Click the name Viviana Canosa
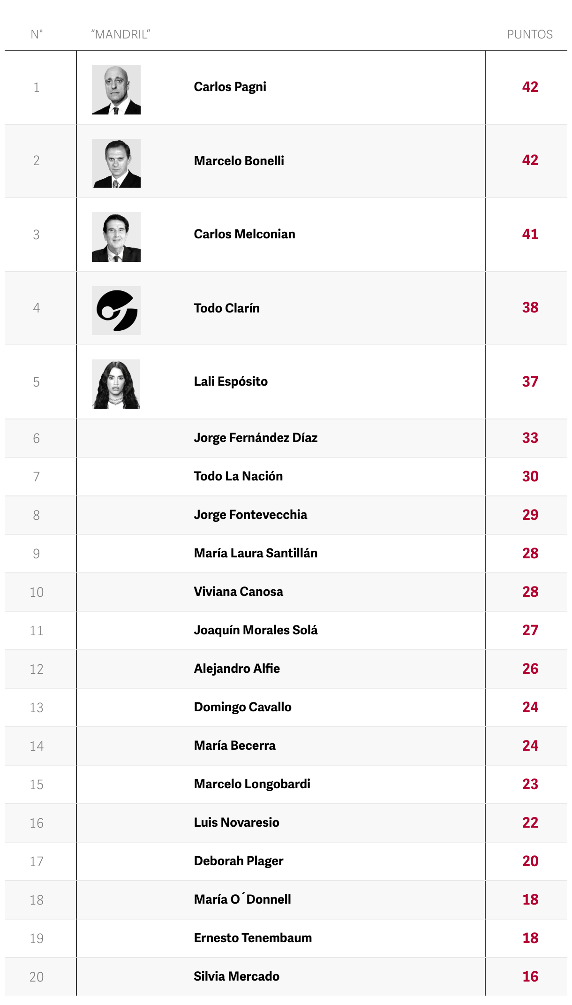Screen dimensions: 572x1005 (x=239, y=592)
